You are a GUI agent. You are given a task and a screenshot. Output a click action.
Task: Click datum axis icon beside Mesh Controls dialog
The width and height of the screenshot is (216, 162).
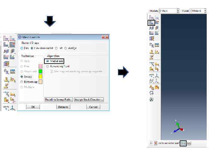13,108
